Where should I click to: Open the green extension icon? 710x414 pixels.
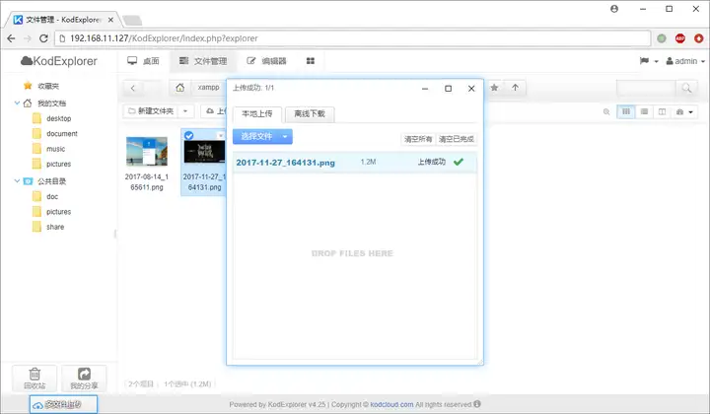click(662, 38)
